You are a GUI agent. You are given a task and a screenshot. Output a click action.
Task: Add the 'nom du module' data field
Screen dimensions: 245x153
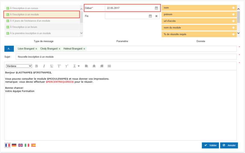(x=233, y=28)
